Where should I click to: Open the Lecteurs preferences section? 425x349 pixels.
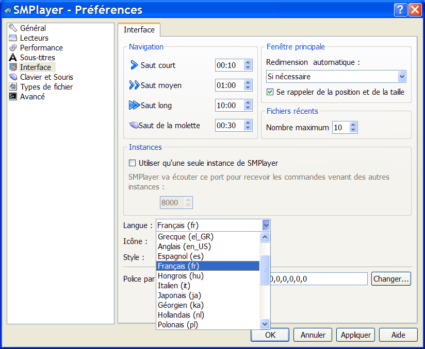[34, 38]
